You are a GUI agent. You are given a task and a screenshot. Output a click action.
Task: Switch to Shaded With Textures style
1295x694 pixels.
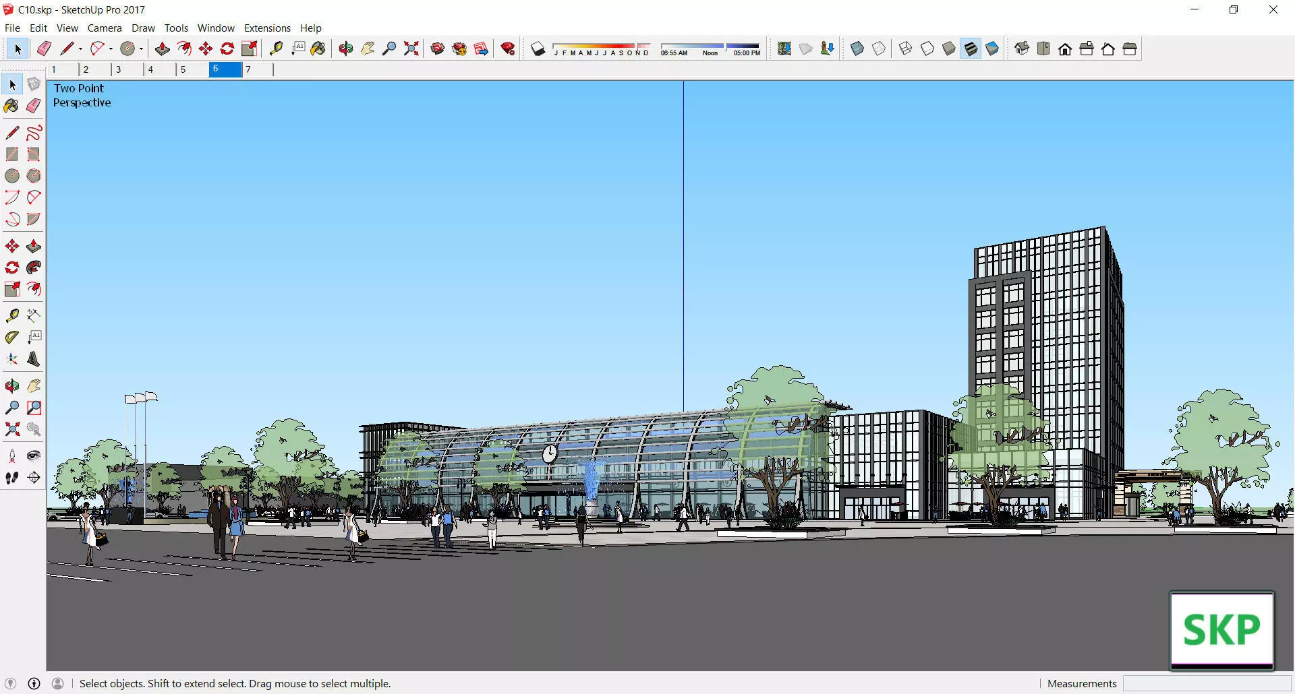pyautogui.click(x=971, y=49)
